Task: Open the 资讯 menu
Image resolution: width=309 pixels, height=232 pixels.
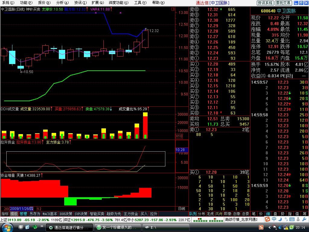Action: click(81, 3)
